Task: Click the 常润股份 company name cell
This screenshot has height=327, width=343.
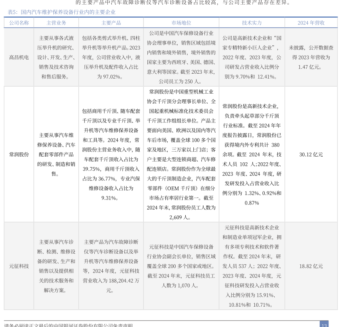Action: (19, 154)
